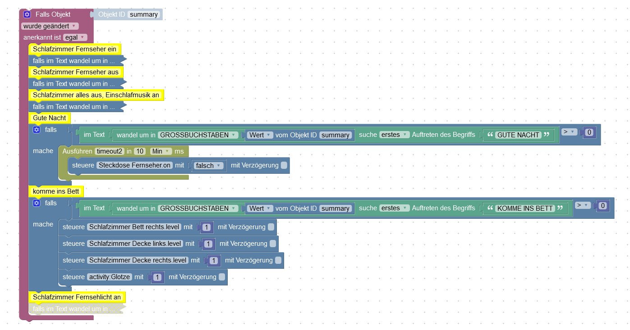This screenshot has width=630, height=330.
Task: Open GROSSBUCHSTABEN dropdown in KOMME INS BETT row
Action: (x=198, y=208)
